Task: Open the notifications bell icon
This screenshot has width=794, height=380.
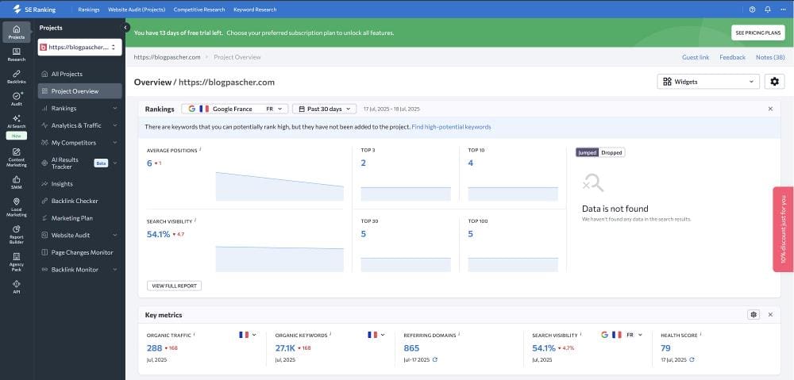Action: click(x=768, y=10)
